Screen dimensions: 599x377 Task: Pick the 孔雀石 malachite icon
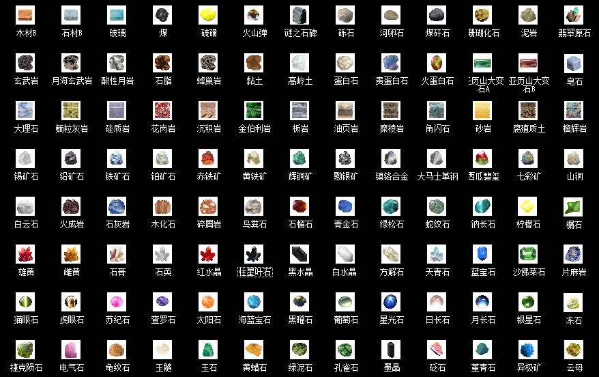point(345,350)
